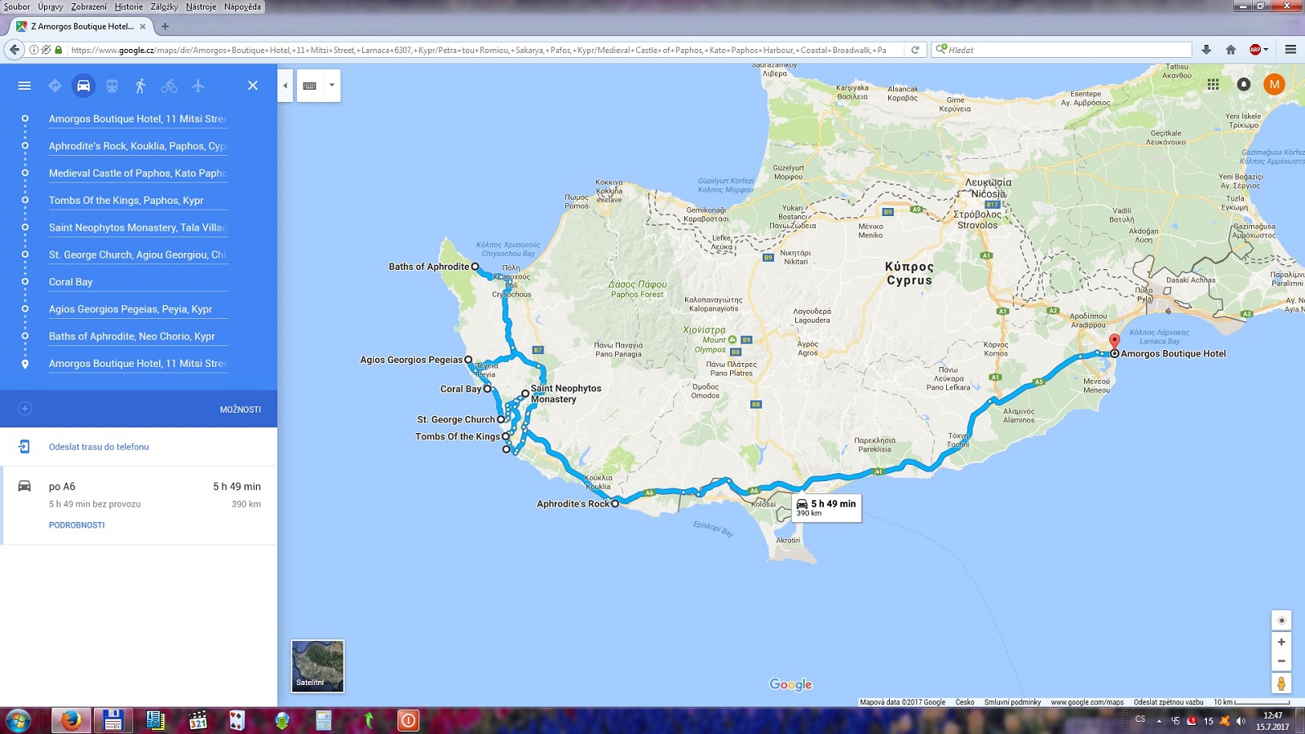The width and height of the screenshot is (1305, 734).
Task: Open Adblock Plus extension menu
Action: [x=1259, y=50]
